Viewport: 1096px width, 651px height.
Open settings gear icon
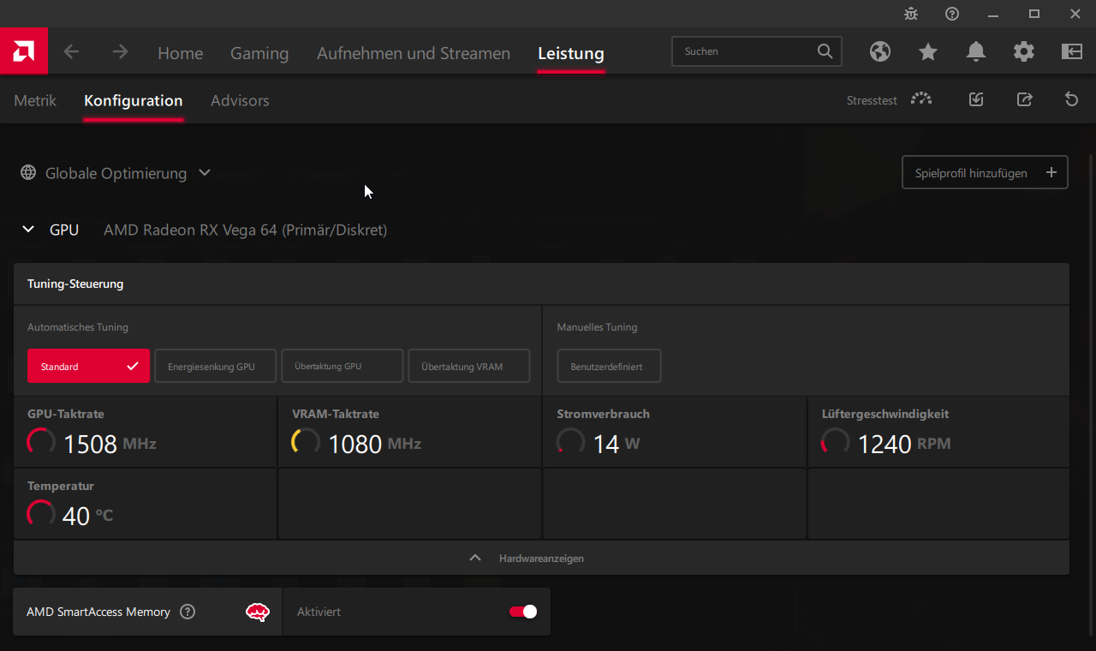[1024, 52]
